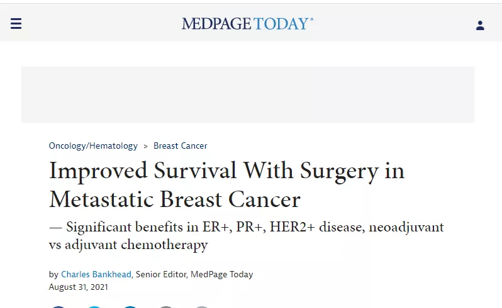Share article via dark blue Facebook icon
This screenshot has height=308, width=502.
pos(59,307)
